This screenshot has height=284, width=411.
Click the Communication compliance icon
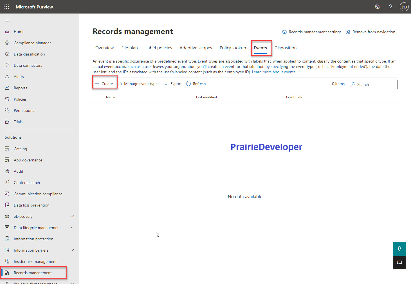pyautogui.click(x=7, y=194)
